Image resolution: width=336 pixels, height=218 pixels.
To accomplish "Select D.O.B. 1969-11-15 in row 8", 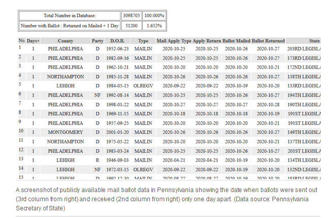I will (117, 114).
